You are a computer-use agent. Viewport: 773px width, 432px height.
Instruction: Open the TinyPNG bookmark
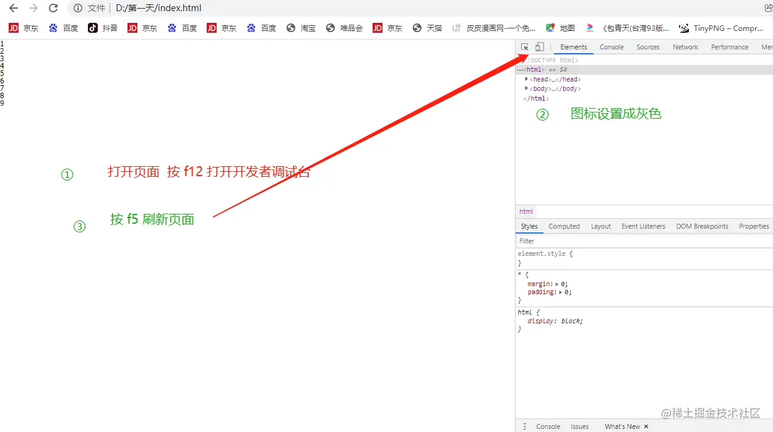pos(721,28)
